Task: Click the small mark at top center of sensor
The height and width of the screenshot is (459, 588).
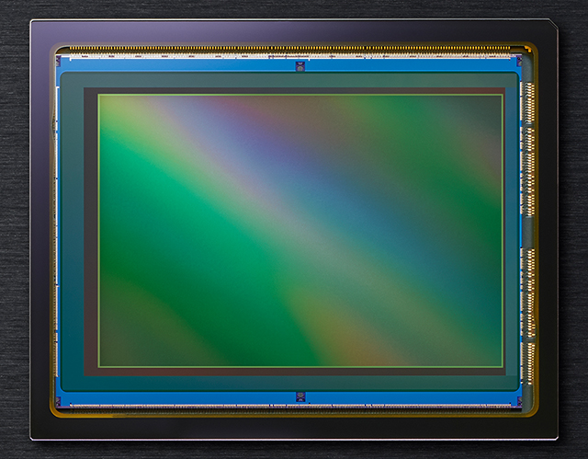Action: tap(300, 64)
